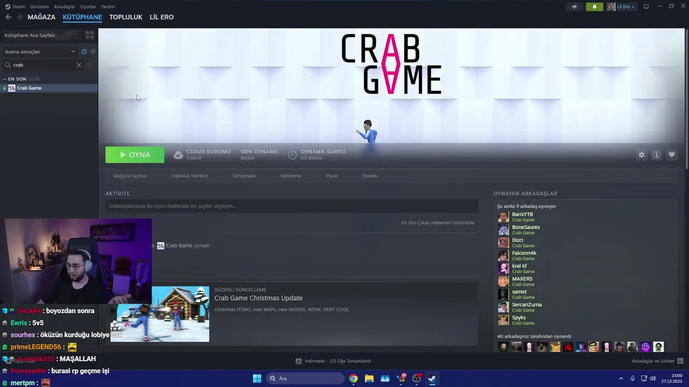Click the clock icon to sort by recent activity
The width and height of the screenshot is (689, 387).
pyautogui.click(x=84, y=52)
